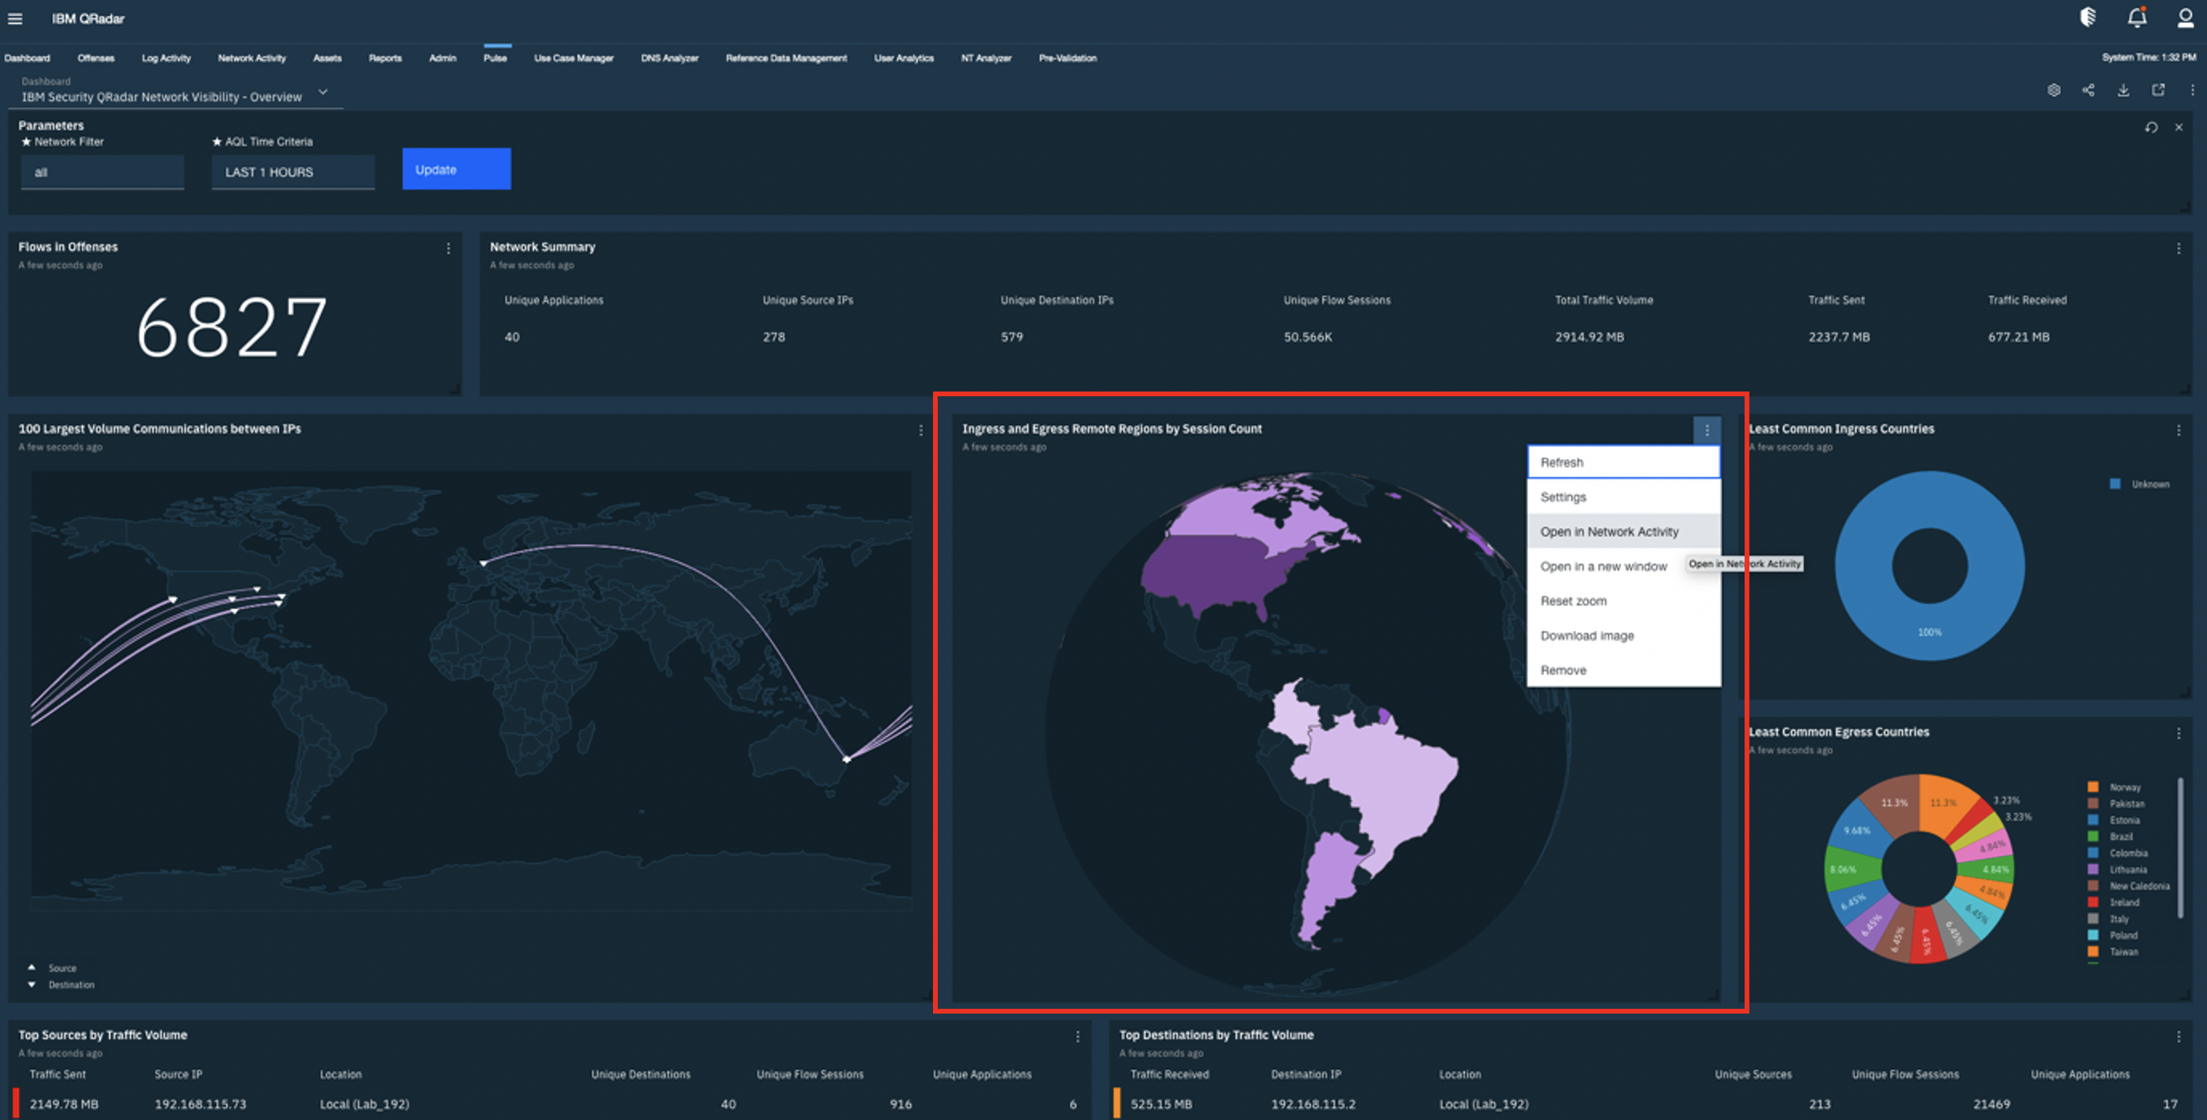
Task: Click the share dashboard icon
Action: (2089, 90)
